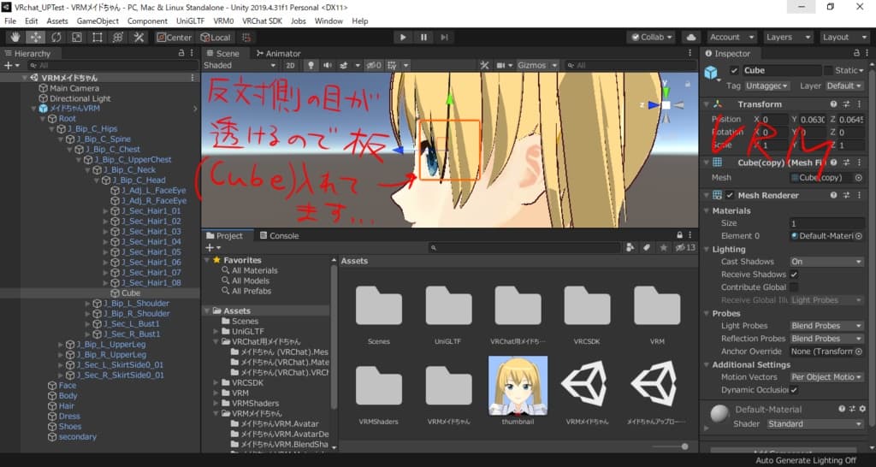This screenshot has width=876, height=467.
Task: Select the Hand tool in toolbar
Action: (x=15, y=38)
